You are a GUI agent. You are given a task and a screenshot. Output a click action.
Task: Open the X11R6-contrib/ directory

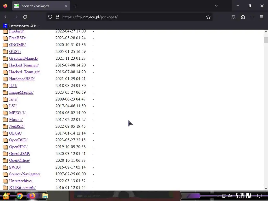[23, 188]
